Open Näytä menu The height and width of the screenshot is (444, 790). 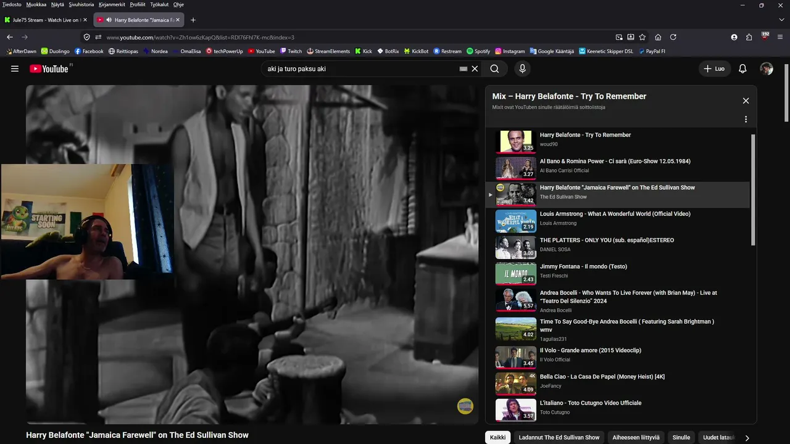click(x=58, y=4)
